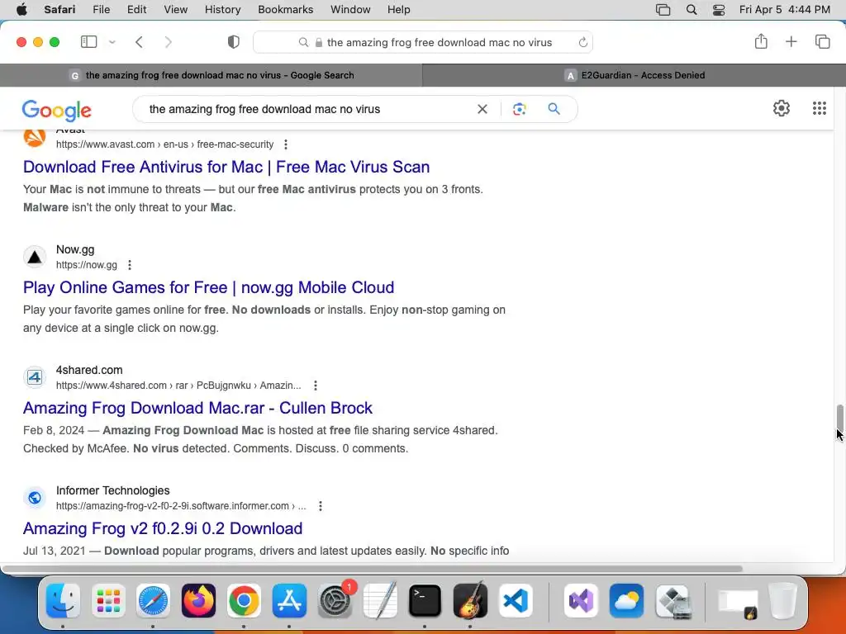Click the Now.gg triangle favicon

click(x=35, y=258)
